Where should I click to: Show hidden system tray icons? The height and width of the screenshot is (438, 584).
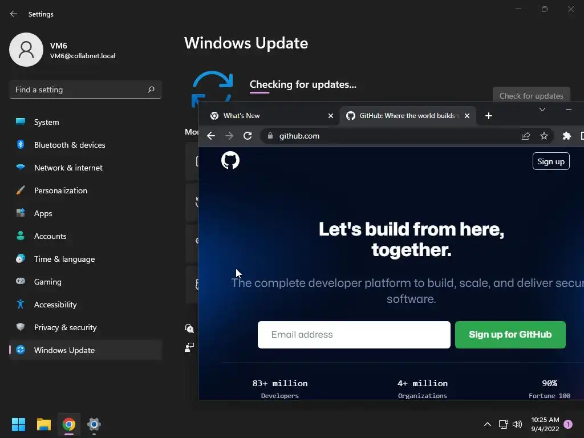(x=487, y=424)
